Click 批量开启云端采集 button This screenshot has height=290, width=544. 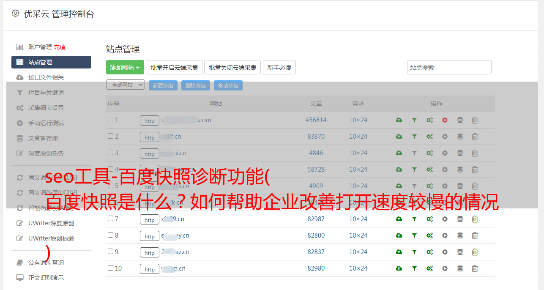coord(174,67)
